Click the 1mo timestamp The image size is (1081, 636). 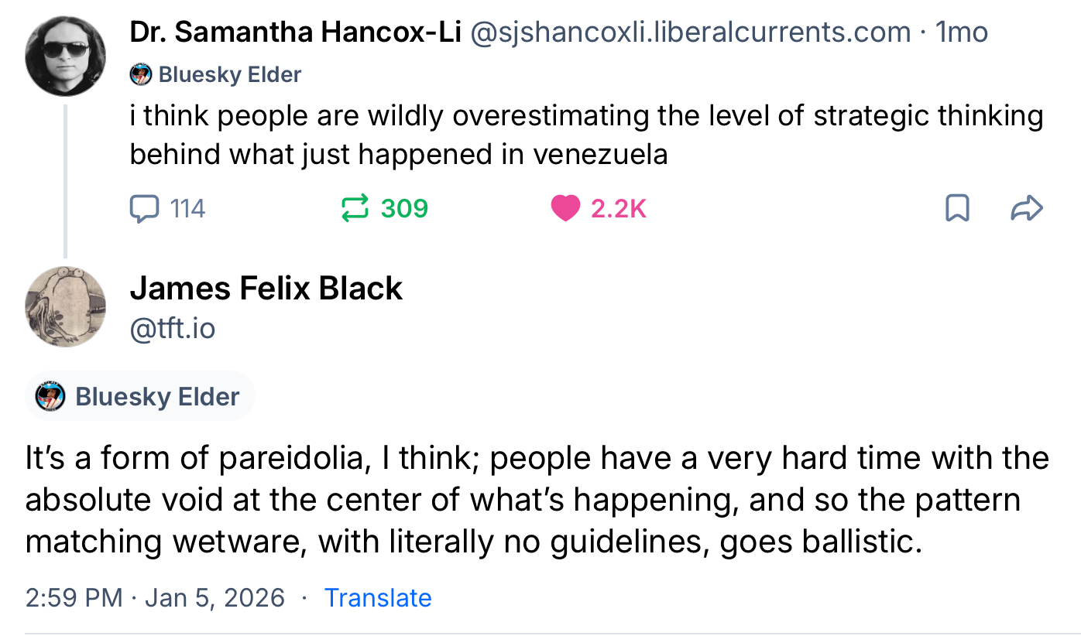pos(961,32)
